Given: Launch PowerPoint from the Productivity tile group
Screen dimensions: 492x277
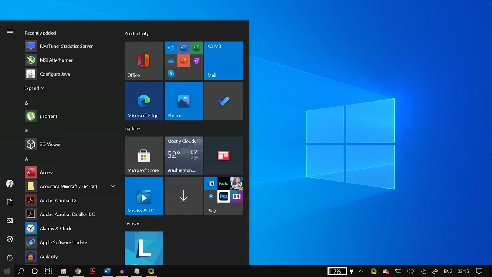Looking at the screenshot, I should tap(184, 61).
